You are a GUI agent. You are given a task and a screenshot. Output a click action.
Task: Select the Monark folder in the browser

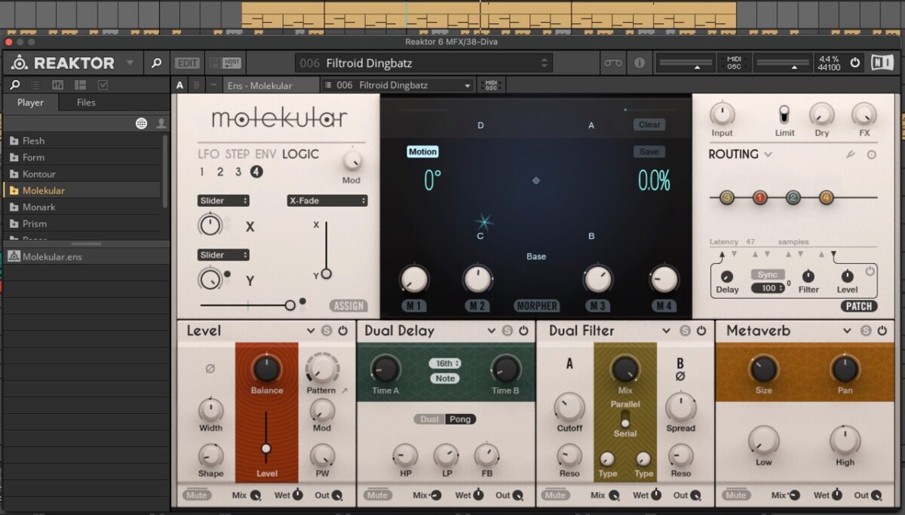pos(39,207)
